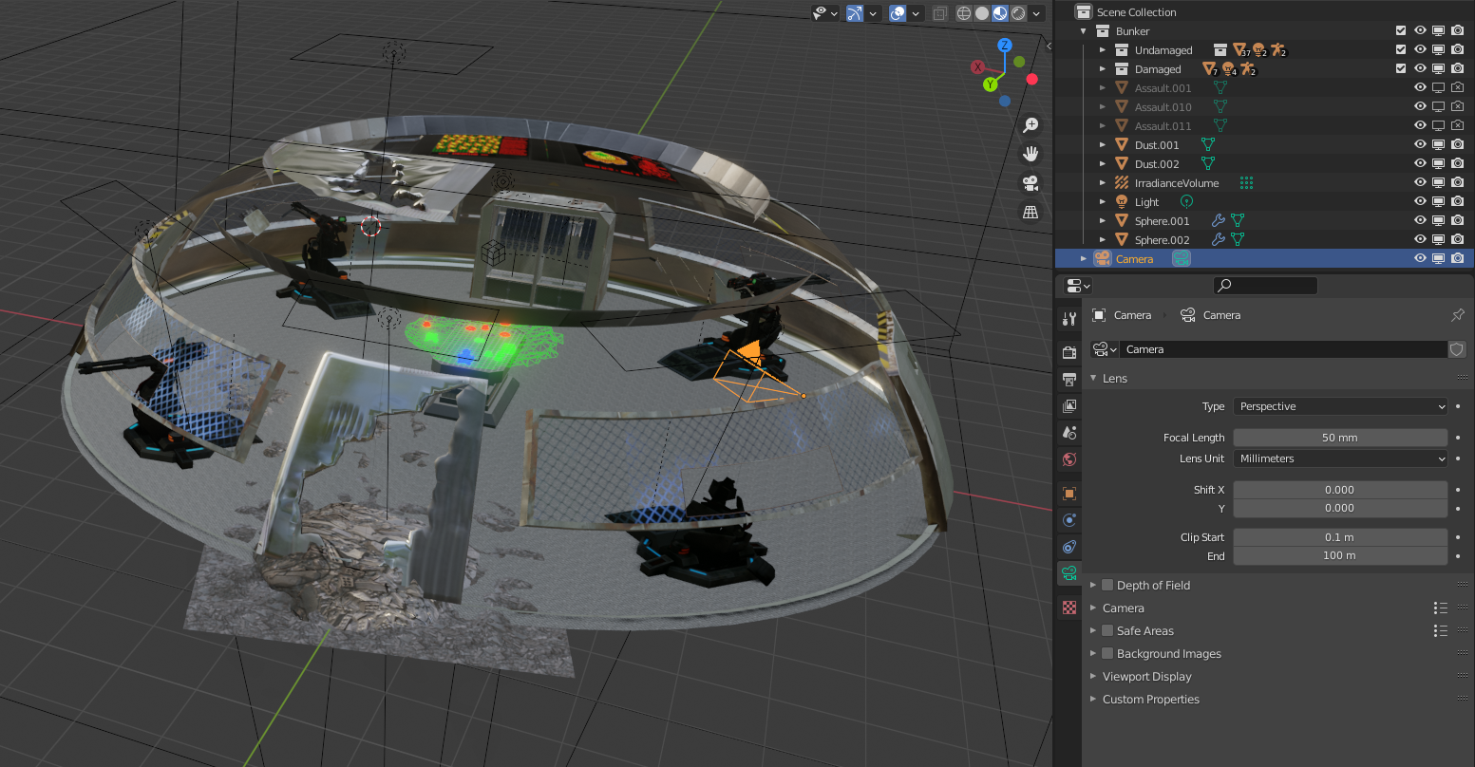Open the Lens Unit Millimeters dropdown
The height and width of the screenshot is (767, 1475).
[x=1339, y=458]
